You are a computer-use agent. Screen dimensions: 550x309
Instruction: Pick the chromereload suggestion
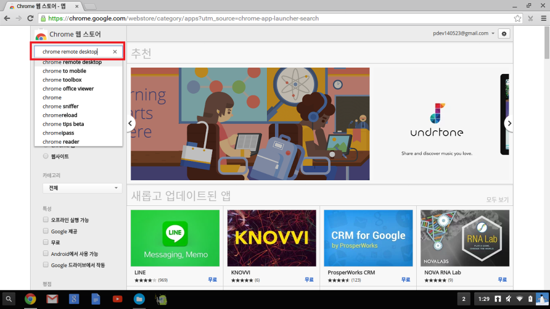point(78,115)
